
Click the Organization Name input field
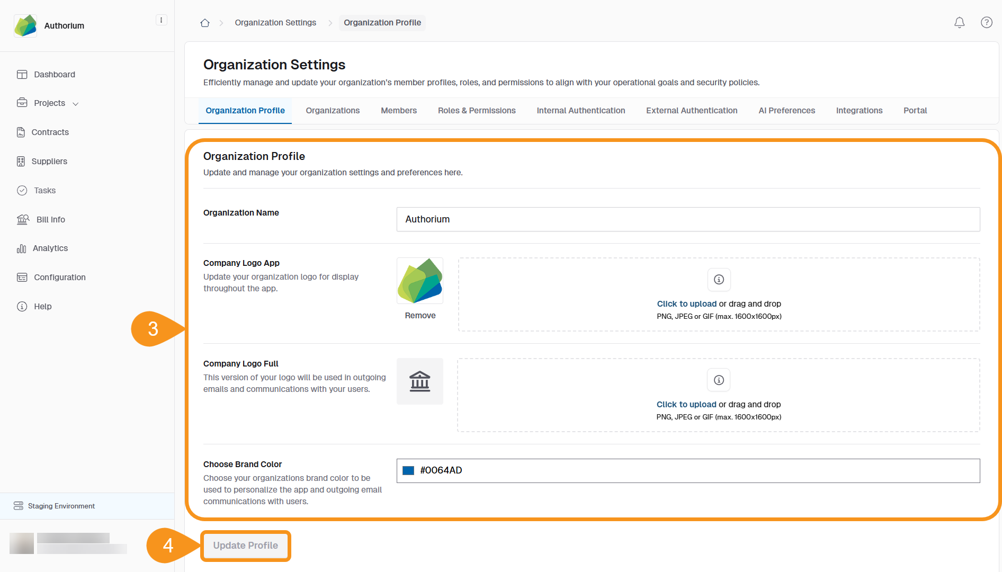pyautogui.click(x=687, y=219)
